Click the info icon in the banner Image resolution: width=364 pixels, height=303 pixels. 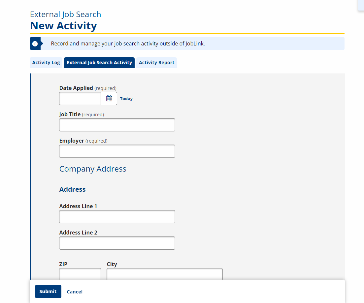pos(35,43)
